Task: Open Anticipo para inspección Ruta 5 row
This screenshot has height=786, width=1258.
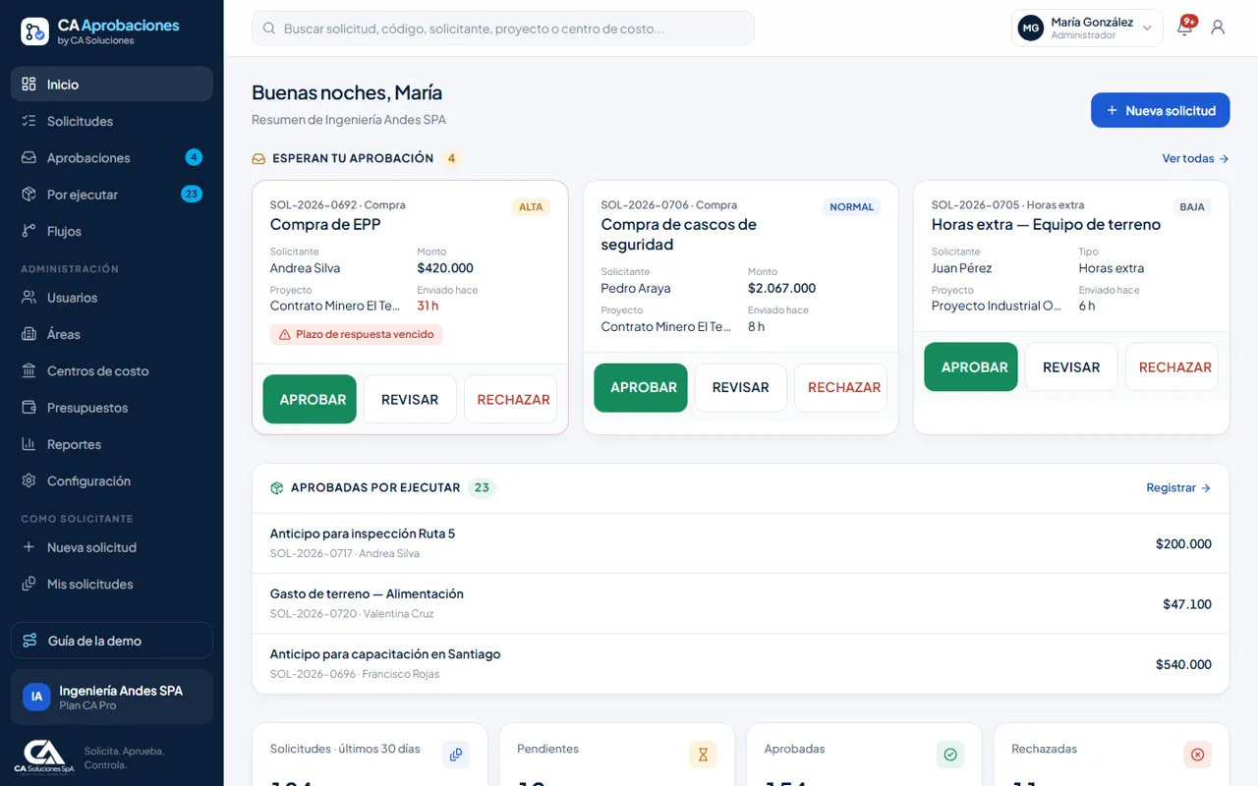Action: point(741,543)
